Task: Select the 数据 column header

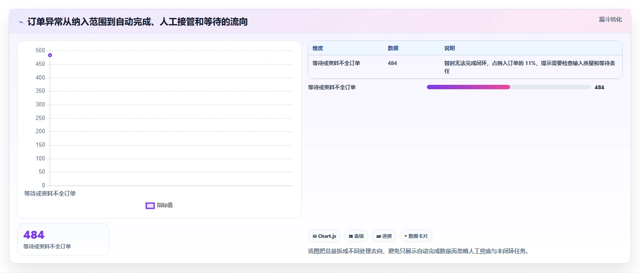Action: (x=393, y=48)
